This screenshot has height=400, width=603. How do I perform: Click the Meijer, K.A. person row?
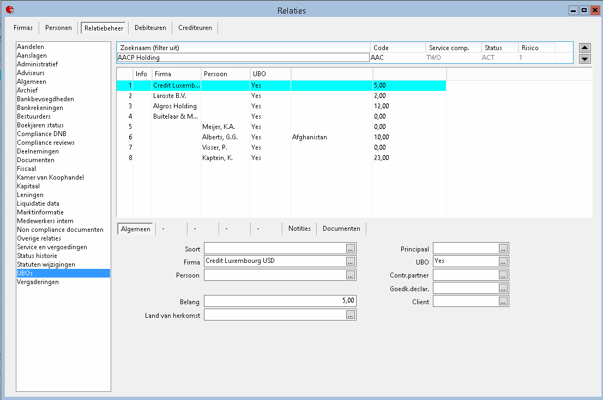click(x=281, y=127)
